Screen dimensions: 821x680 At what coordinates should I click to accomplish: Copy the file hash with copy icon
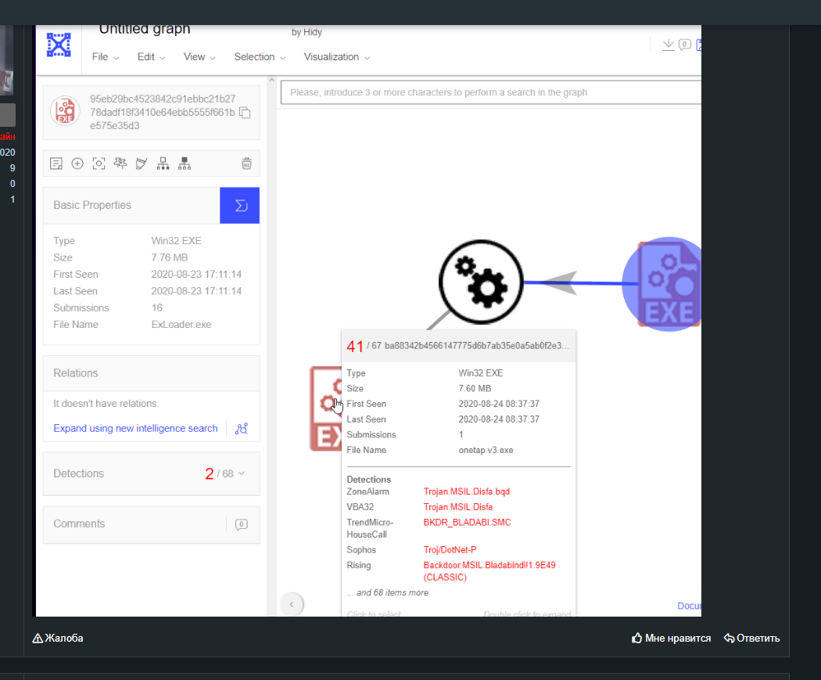[x=245, y=113]
